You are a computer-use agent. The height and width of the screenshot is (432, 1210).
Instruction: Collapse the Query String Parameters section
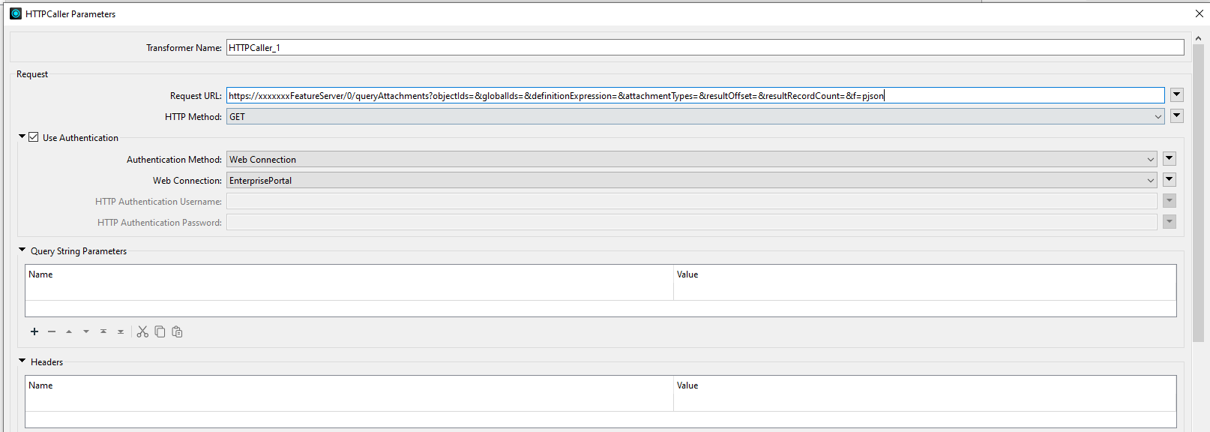(x=22, y=250)
